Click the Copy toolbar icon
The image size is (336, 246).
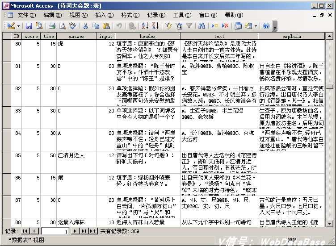click(96, 26)
